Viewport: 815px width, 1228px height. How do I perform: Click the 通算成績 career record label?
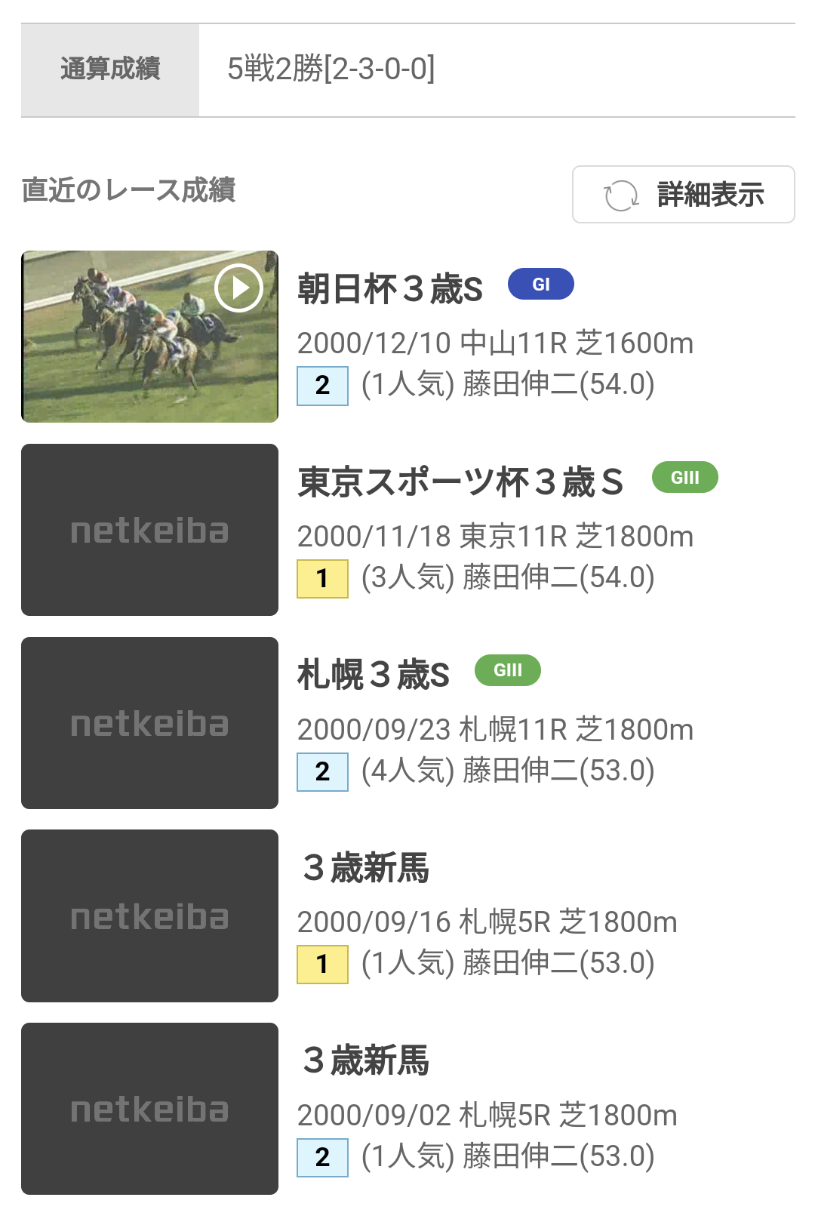pyautogui.click(x=110, y=69)
